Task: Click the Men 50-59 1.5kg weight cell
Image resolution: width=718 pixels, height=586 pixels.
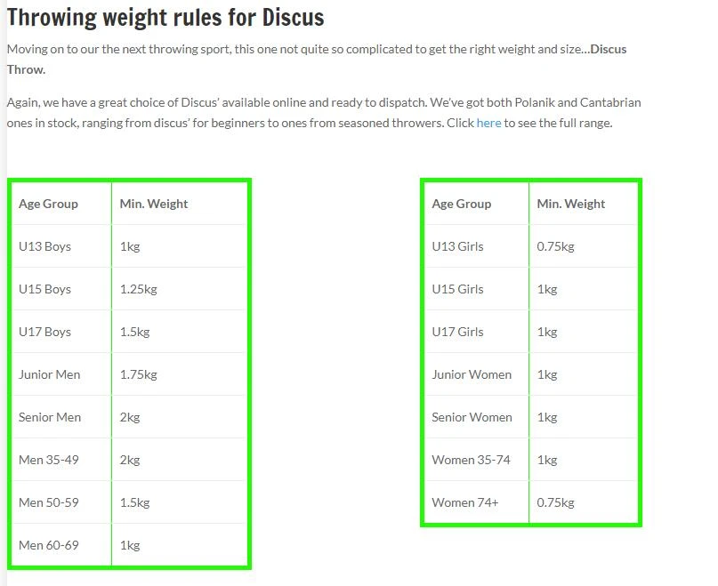Action: pos(134,502)
